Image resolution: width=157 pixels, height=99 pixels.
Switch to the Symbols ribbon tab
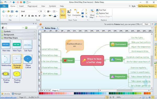[x=52, y=6]
